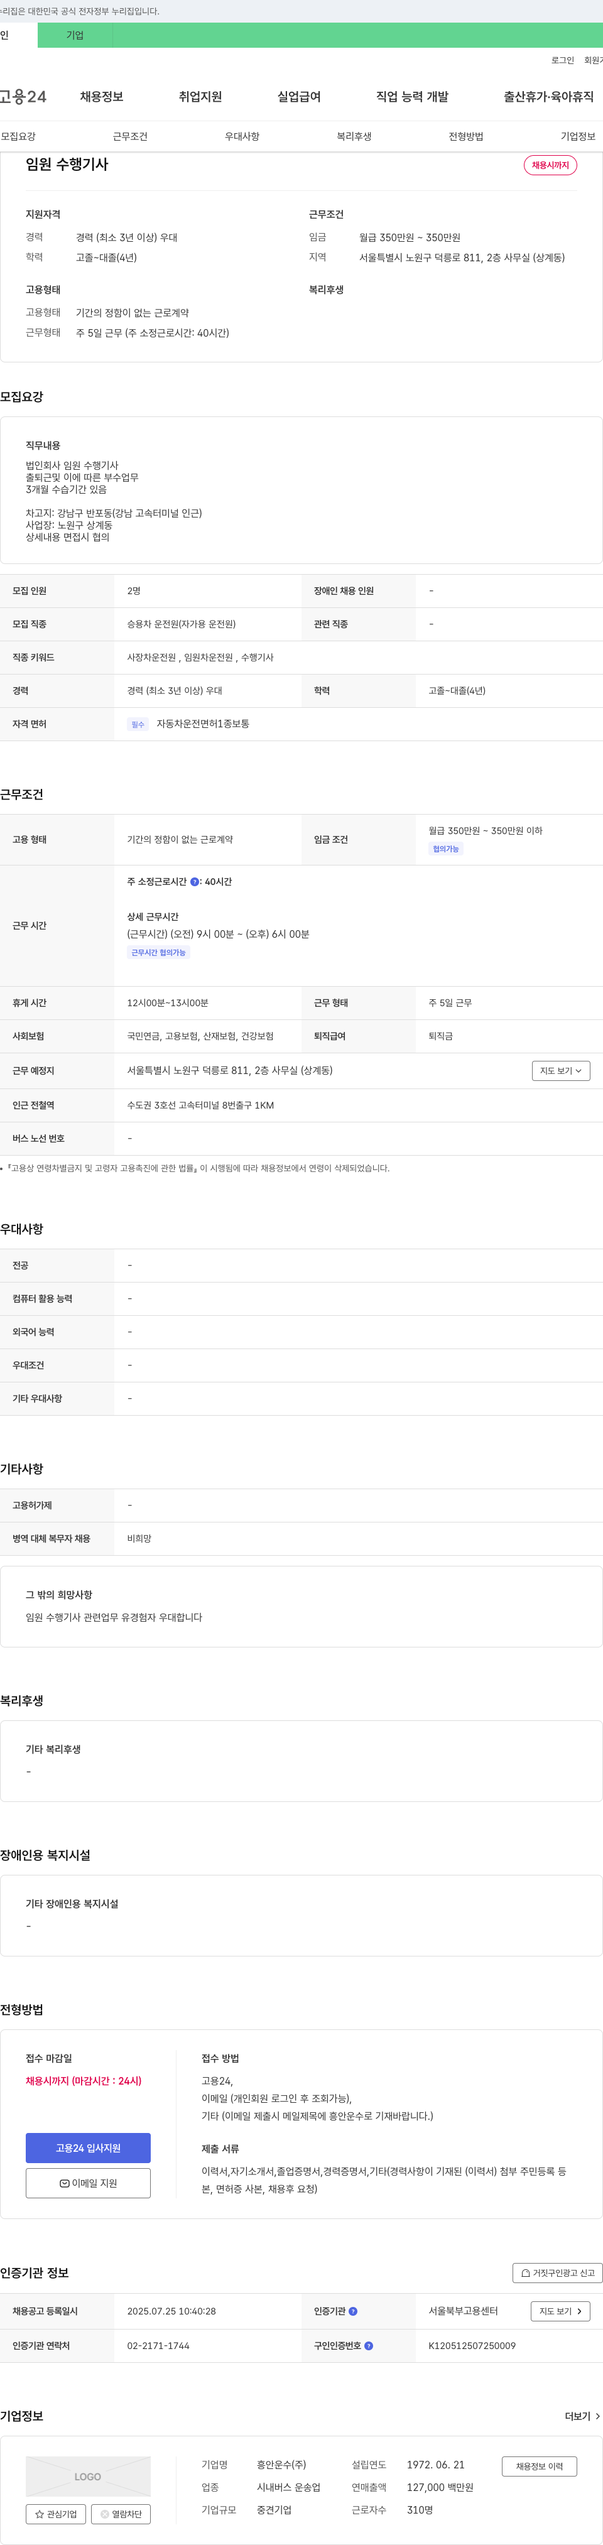Click 임원 수행기사 관련업무 유경험자 우대합니다 text
603x2545 pixels.
click(114, 1617)
